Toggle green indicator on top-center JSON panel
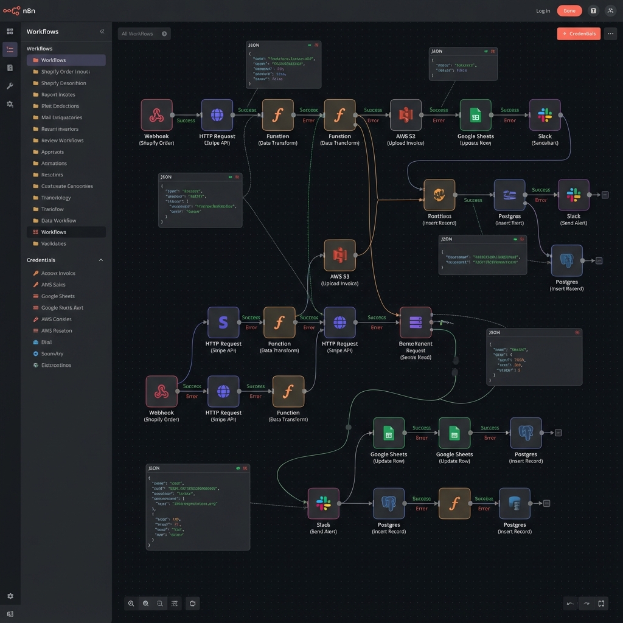Image resolution: width=623 pixels, height=623 pixels. (310, 45)
